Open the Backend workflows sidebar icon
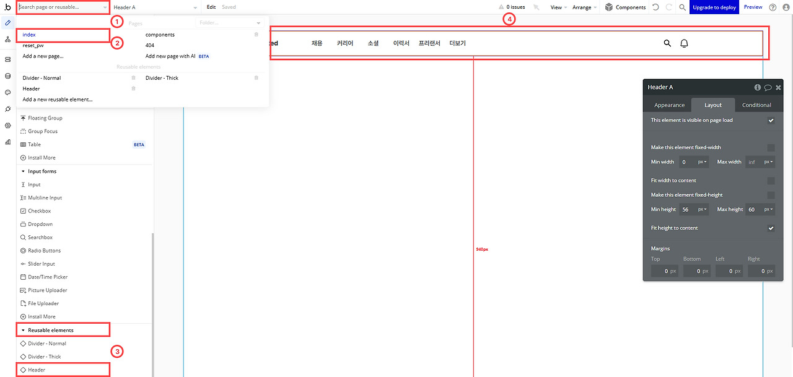The image size is (793, 377). point(7,59)
